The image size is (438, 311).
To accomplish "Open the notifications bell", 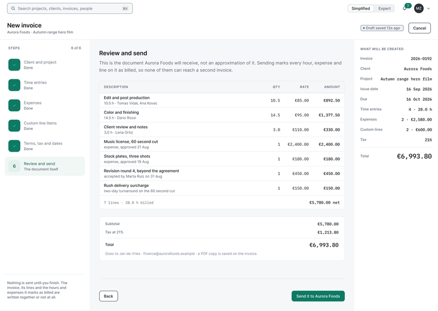I will (x=405, y=8).
